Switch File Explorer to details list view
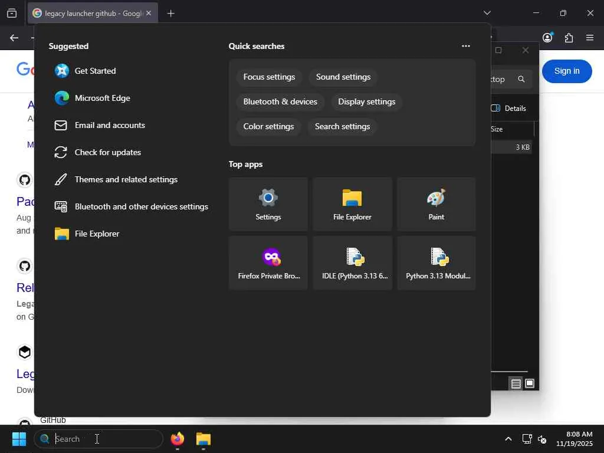Image resolution: width=604 pixels, height=453 pixels. coord(516,383)
